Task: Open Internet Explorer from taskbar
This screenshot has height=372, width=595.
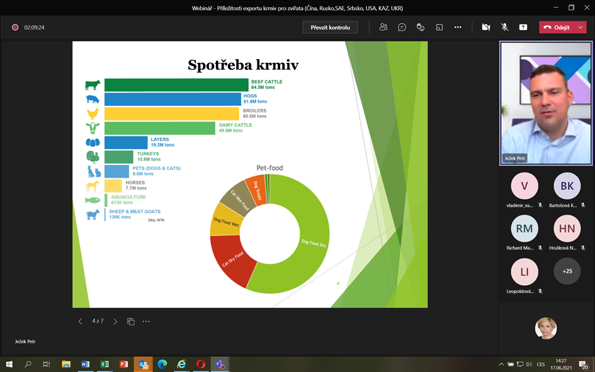Action: (x=182, y=364)
